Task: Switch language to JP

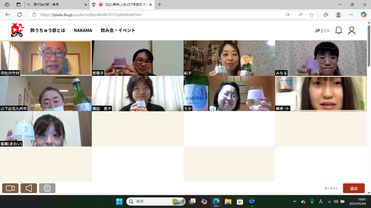Action: 317,31
